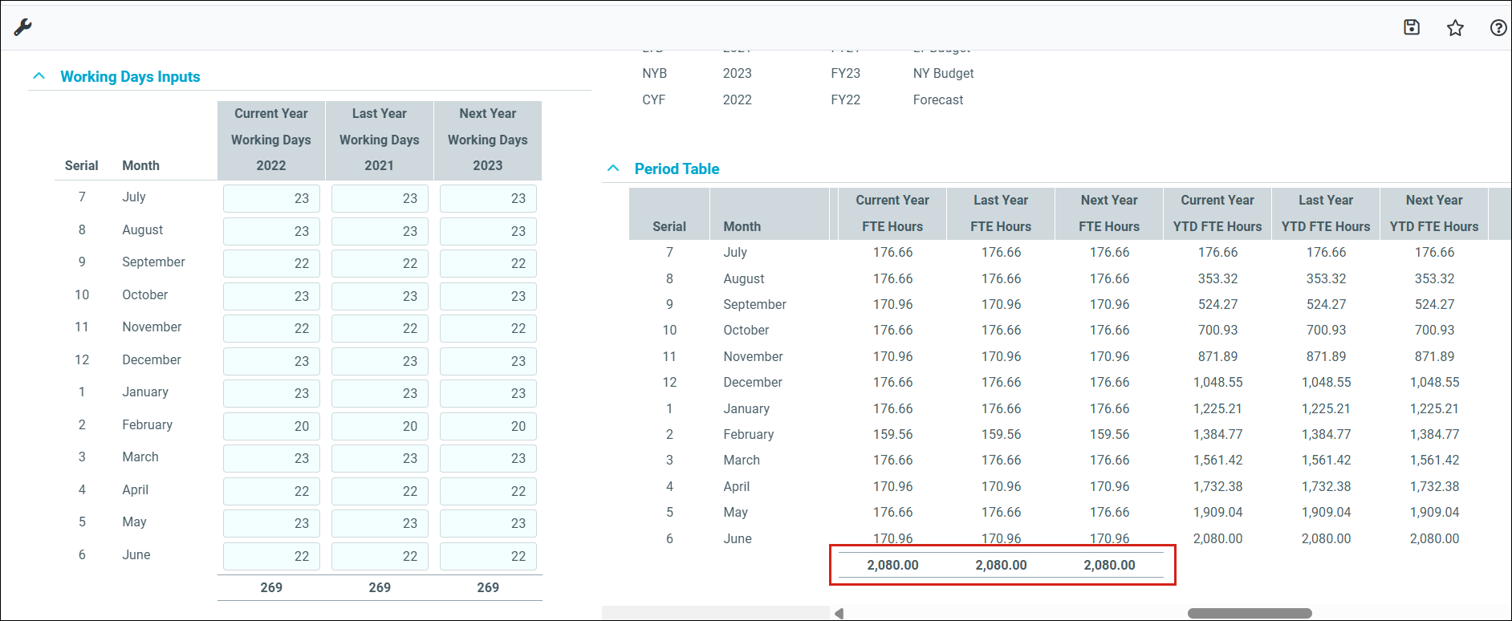Collapse the Period Table section
Screen dimensions: 1512x621
pyautogui.click(x=613, y=168)
